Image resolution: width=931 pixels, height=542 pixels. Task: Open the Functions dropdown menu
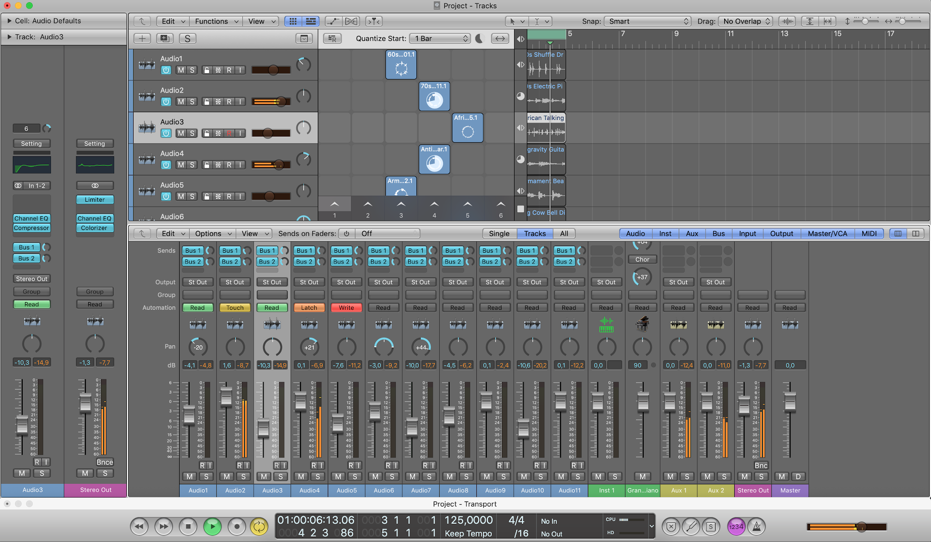216,21
